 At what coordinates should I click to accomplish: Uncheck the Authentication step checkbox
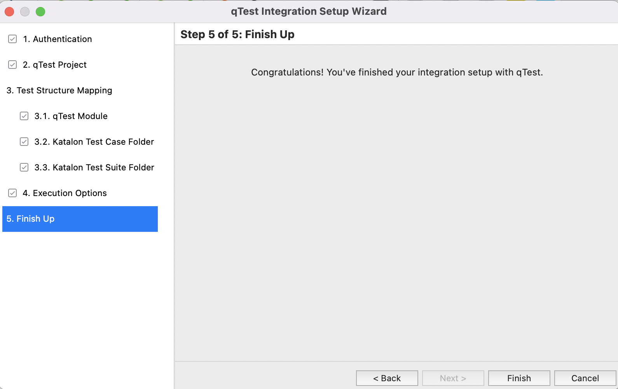pos(12,39)
